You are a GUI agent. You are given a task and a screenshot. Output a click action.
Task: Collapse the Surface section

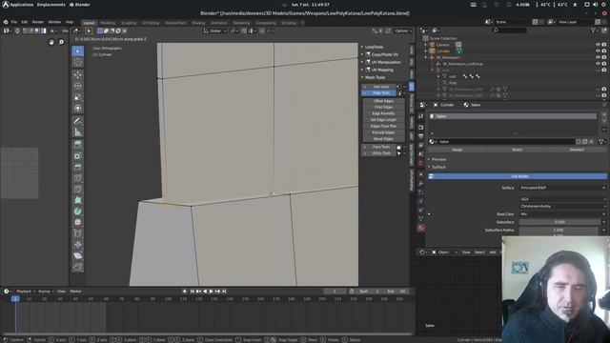tap(437, 168)
